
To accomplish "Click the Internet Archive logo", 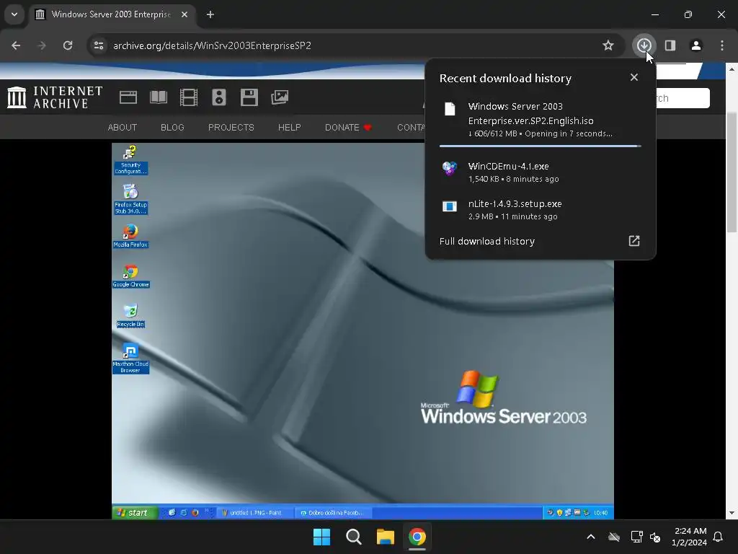I will pos(55,97).
